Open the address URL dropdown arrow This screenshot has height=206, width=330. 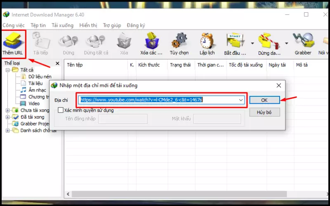(241, 100)
